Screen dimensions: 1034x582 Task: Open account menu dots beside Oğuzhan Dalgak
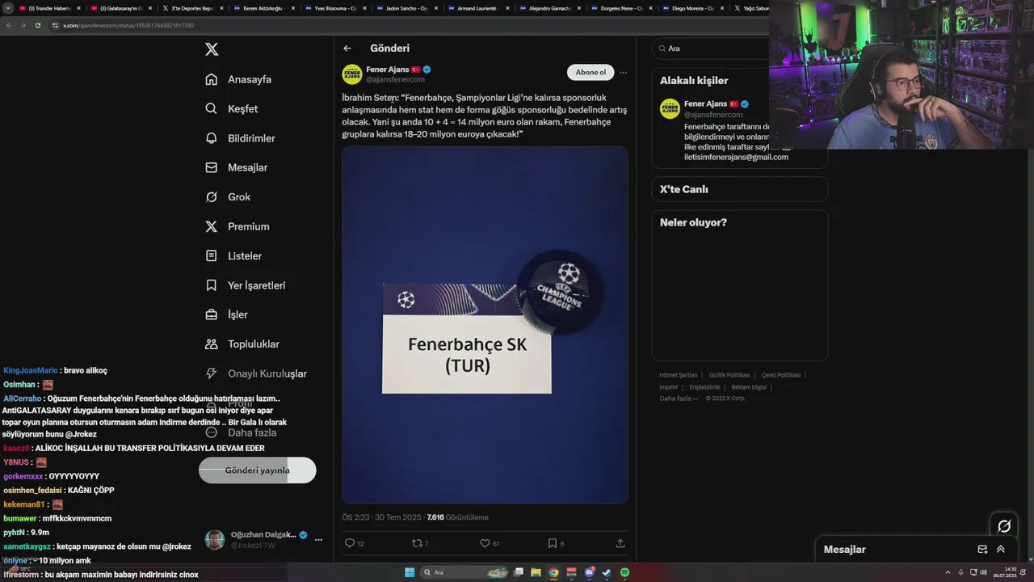point(318,540)
